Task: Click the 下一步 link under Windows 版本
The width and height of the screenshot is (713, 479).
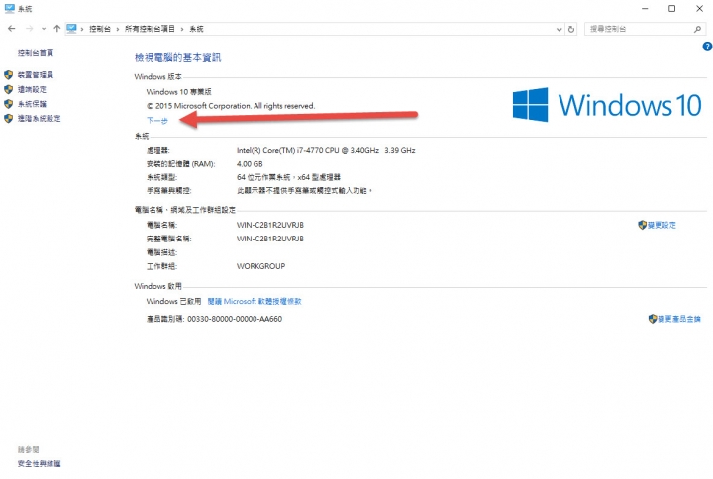Action: 157,121
